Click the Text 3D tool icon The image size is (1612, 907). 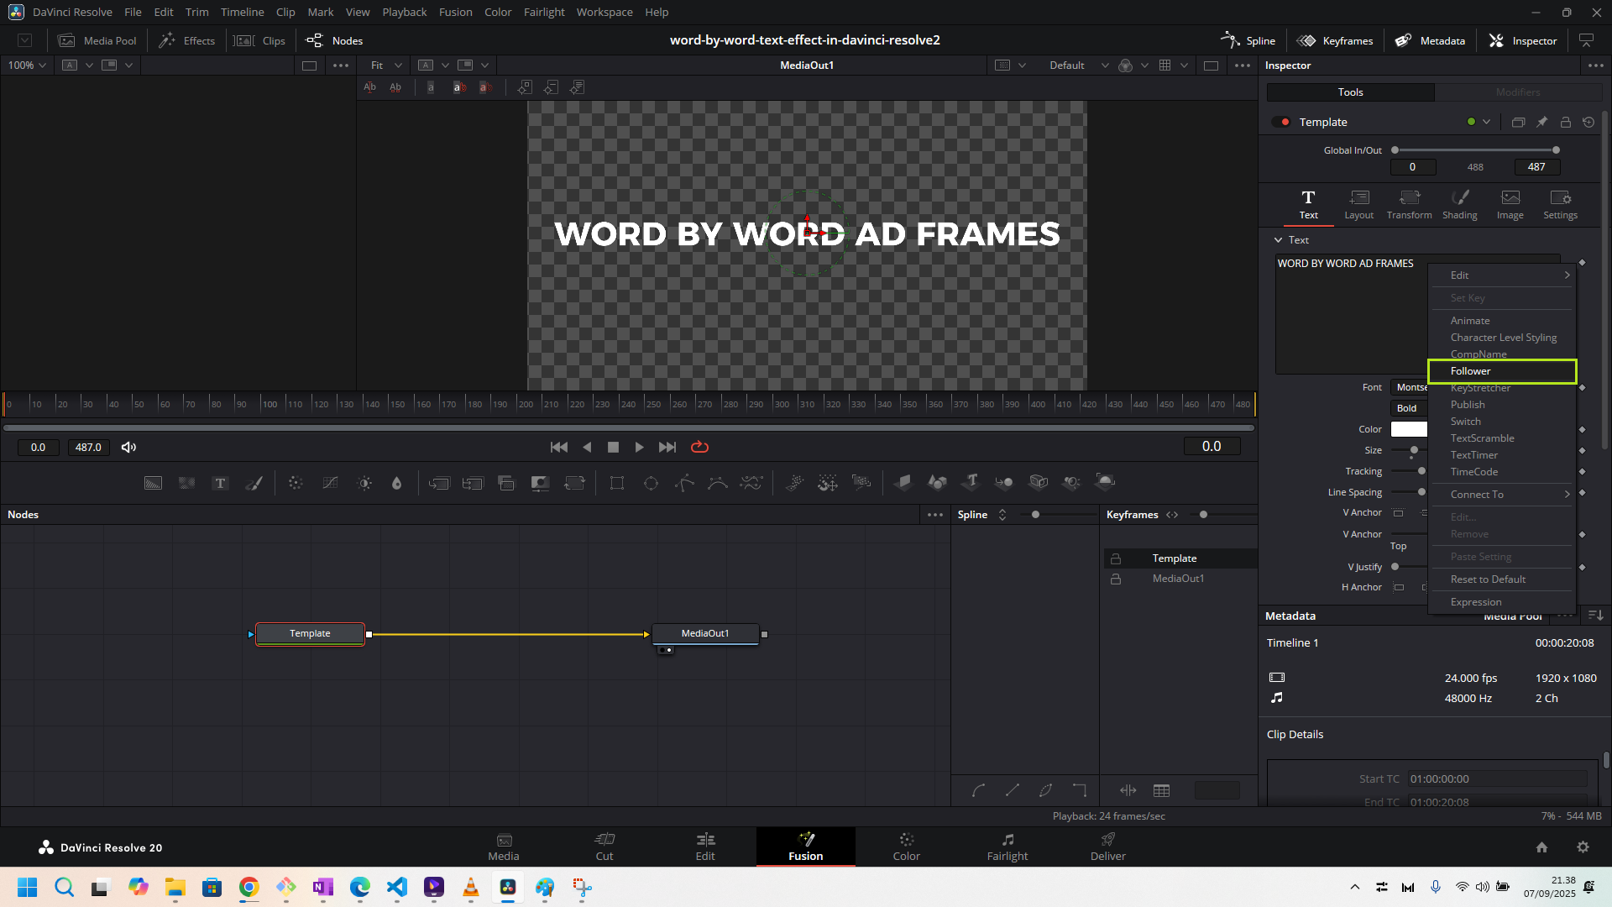(971, 482)
